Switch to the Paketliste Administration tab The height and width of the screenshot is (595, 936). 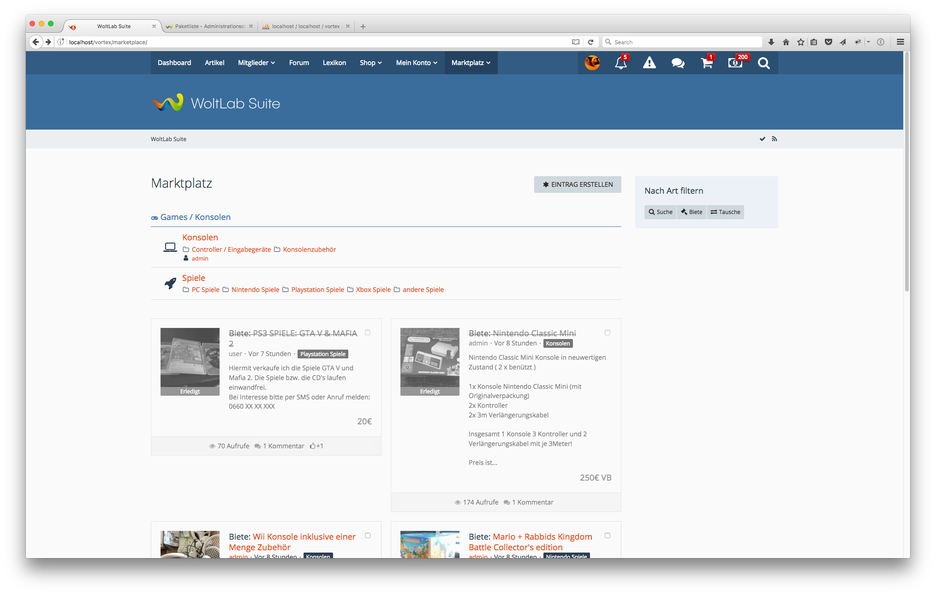coord(209,26)
